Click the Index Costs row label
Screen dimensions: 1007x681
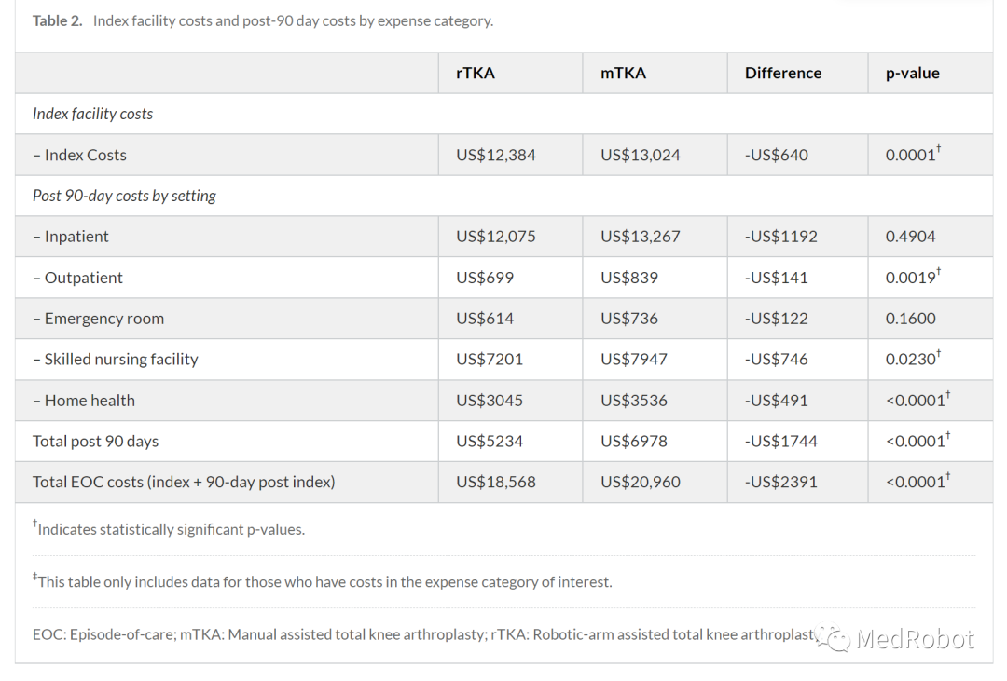80,155
